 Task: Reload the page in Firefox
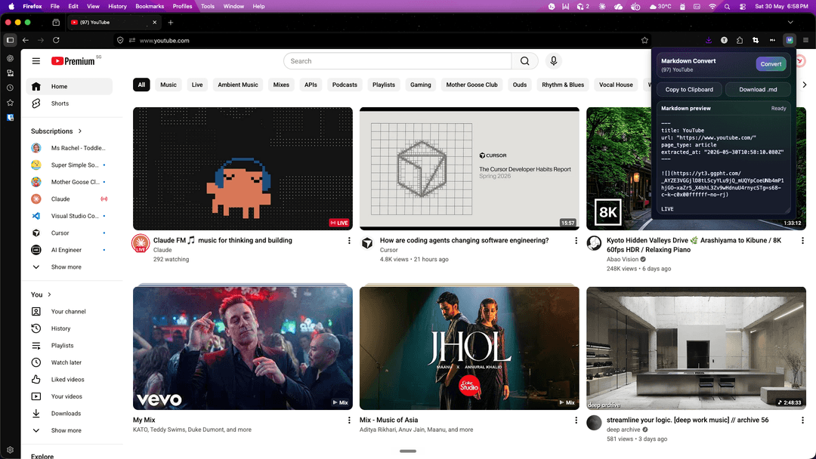[56, 40]
